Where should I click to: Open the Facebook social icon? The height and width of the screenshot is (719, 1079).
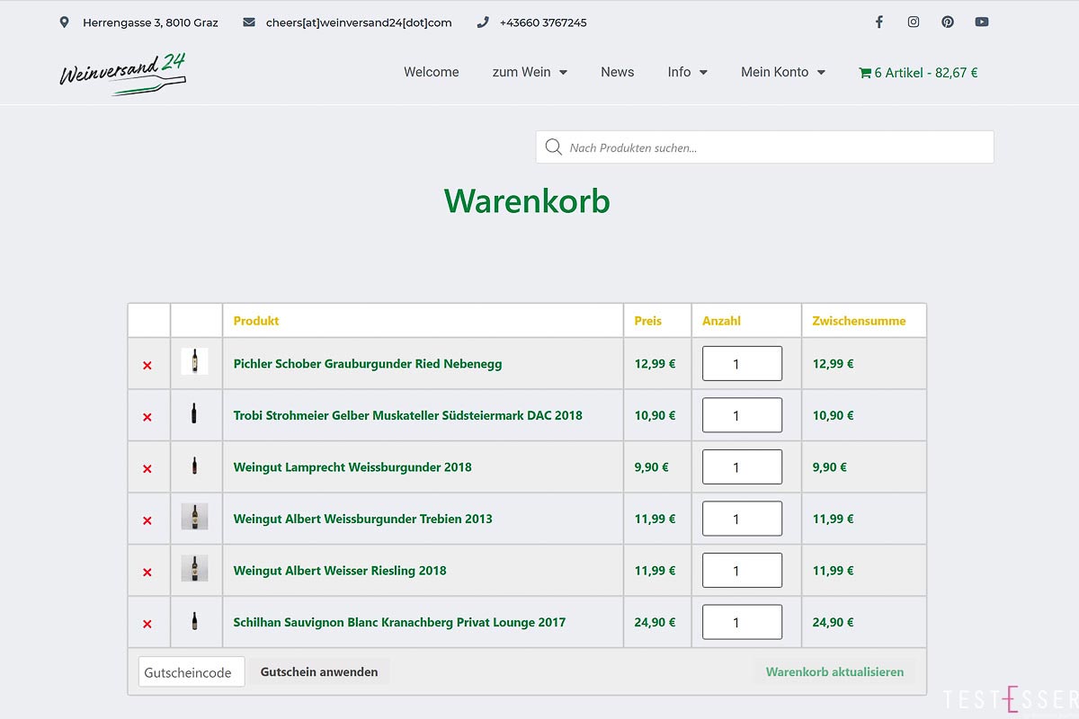[x=879, y=22]
